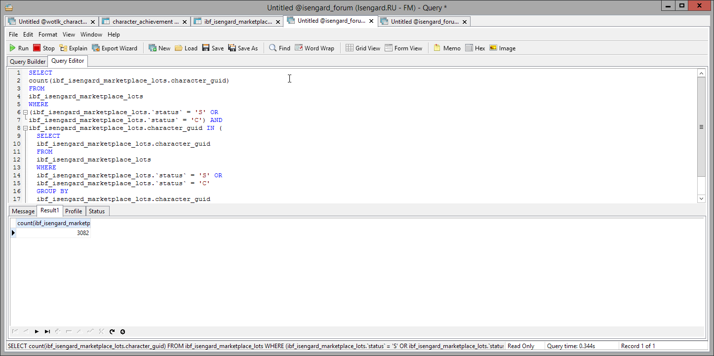Go to last record in navigation bar
The height and width of the screenshot is (356, 714).
[47, 331]
